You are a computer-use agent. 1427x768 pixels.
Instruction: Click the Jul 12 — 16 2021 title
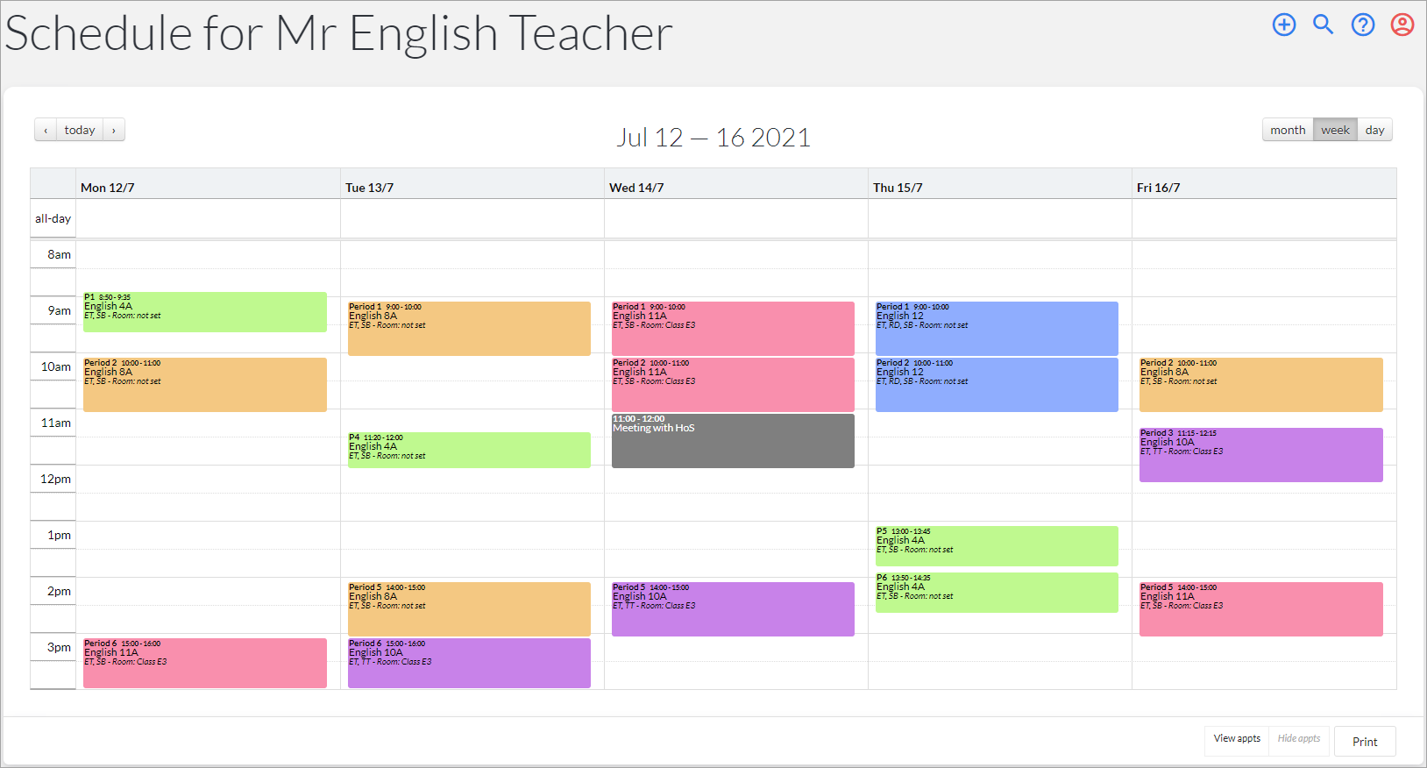[713, 138]
